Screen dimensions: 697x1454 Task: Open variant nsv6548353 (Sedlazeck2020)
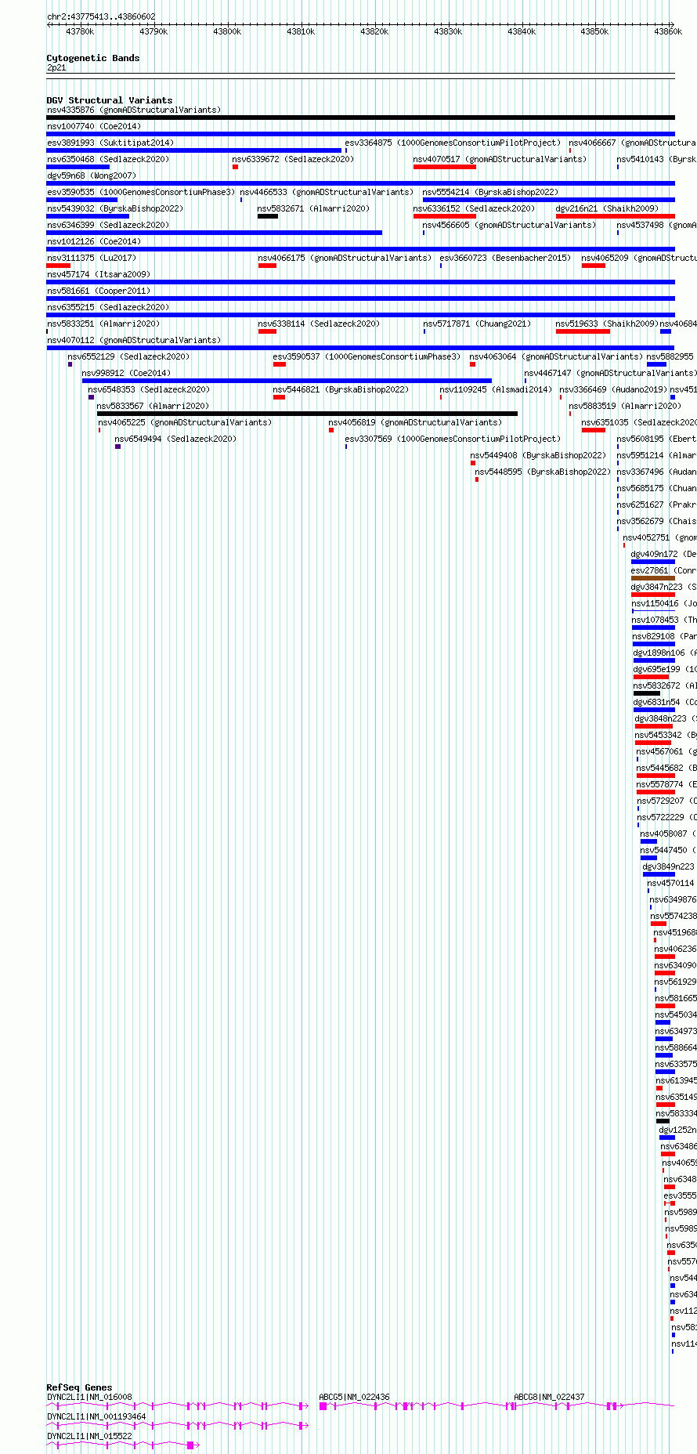[149, 389]
